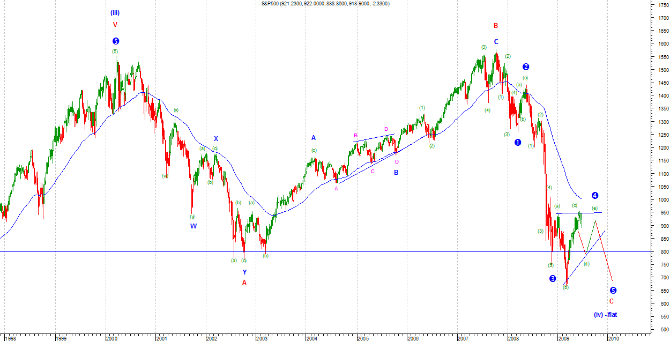Select the blue circled 1 wave marker

(518, 143)
